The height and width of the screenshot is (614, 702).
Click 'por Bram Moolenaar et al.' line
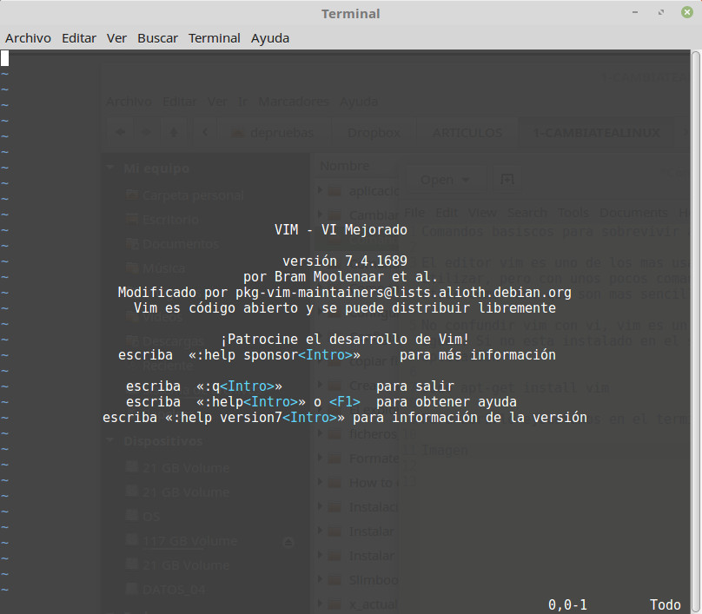pos(341,276)
